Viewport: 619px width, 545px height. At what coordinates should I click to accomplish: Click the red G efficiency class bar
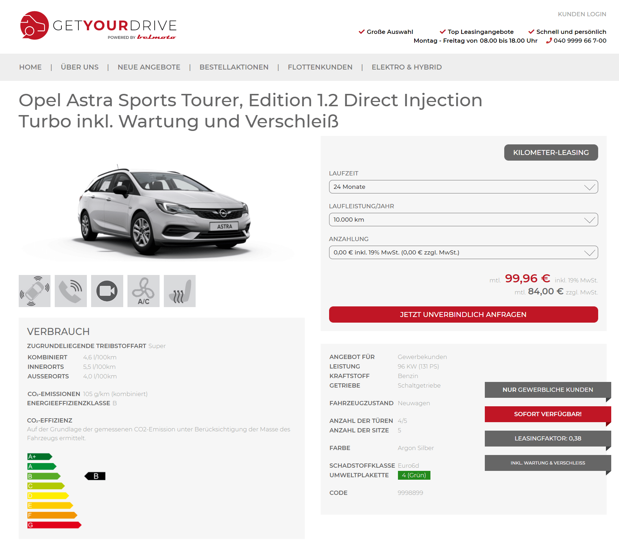[x=54, y=525]
